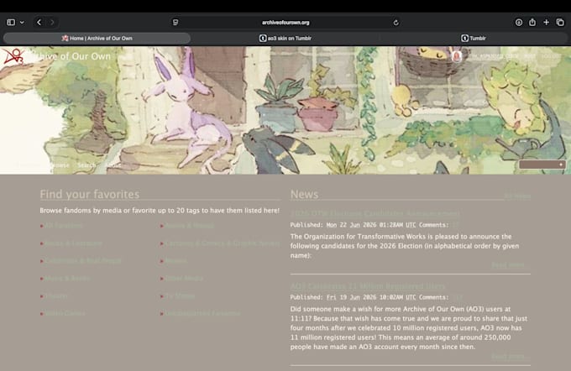
Task: Show the tab overview icon
Action: coord(560,22)
